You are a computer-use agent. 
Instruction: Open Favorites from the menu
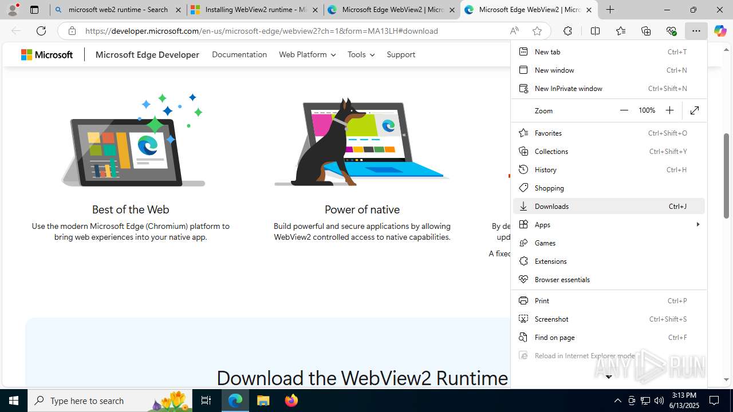click(609, 133)
